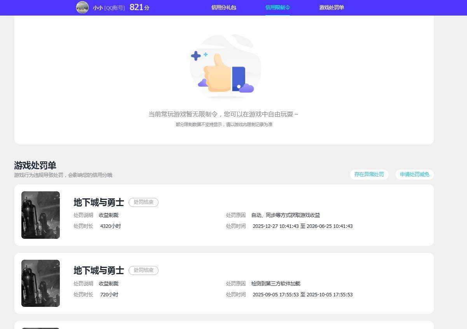Click the 存在异常处罚 button
The width and height of the screenshot is (467, 329).
(369, 175)
